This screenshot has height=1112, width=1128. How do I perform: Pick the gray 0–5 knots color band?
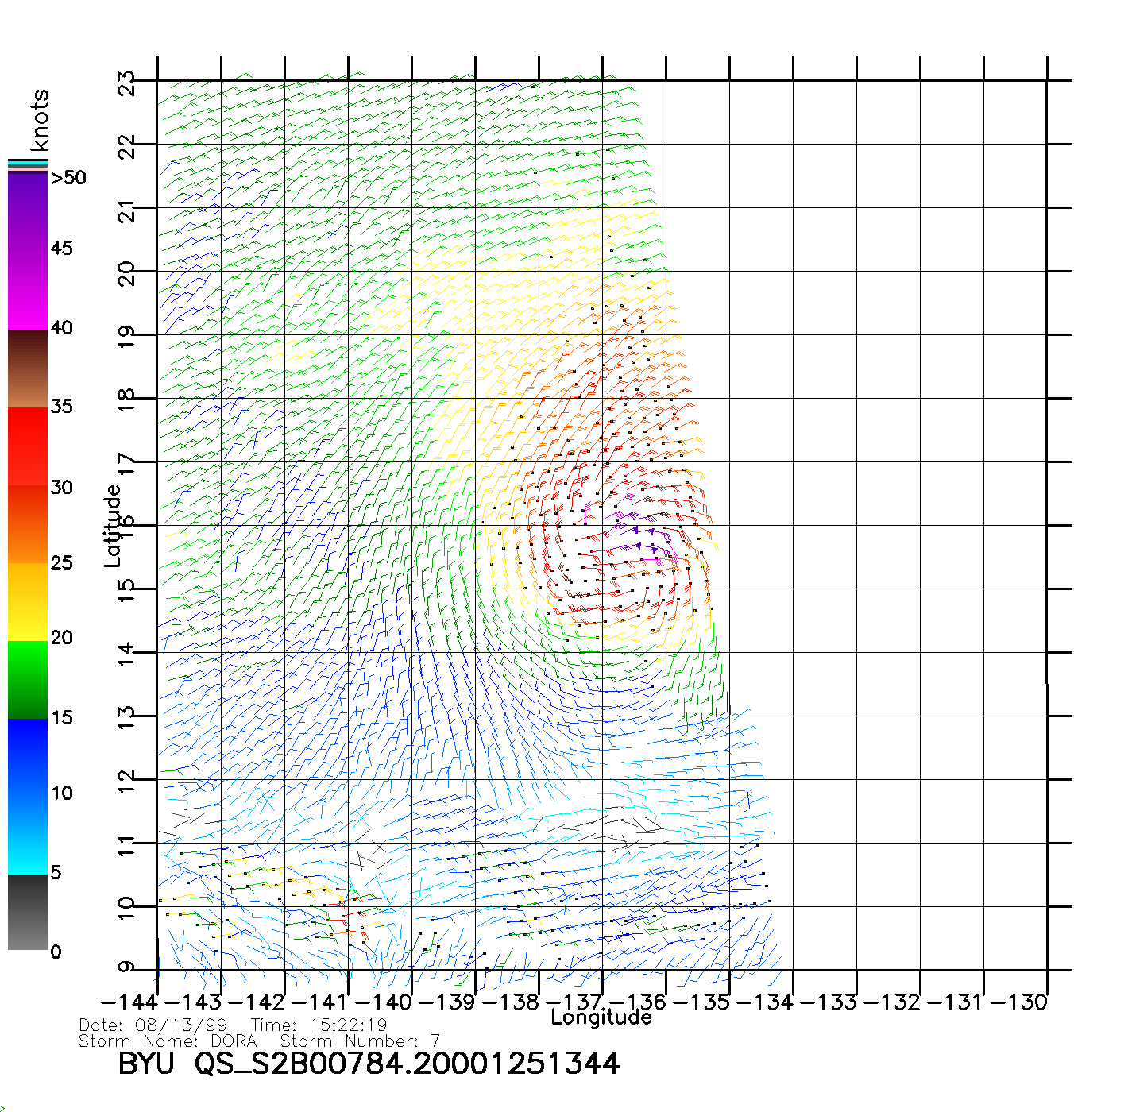point(28,912)
